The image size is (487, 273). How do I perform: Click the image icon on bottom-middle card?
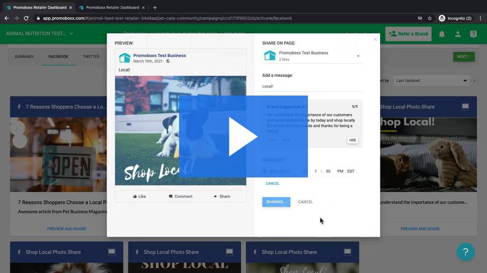pyautogui.click(x=229, y=252)
